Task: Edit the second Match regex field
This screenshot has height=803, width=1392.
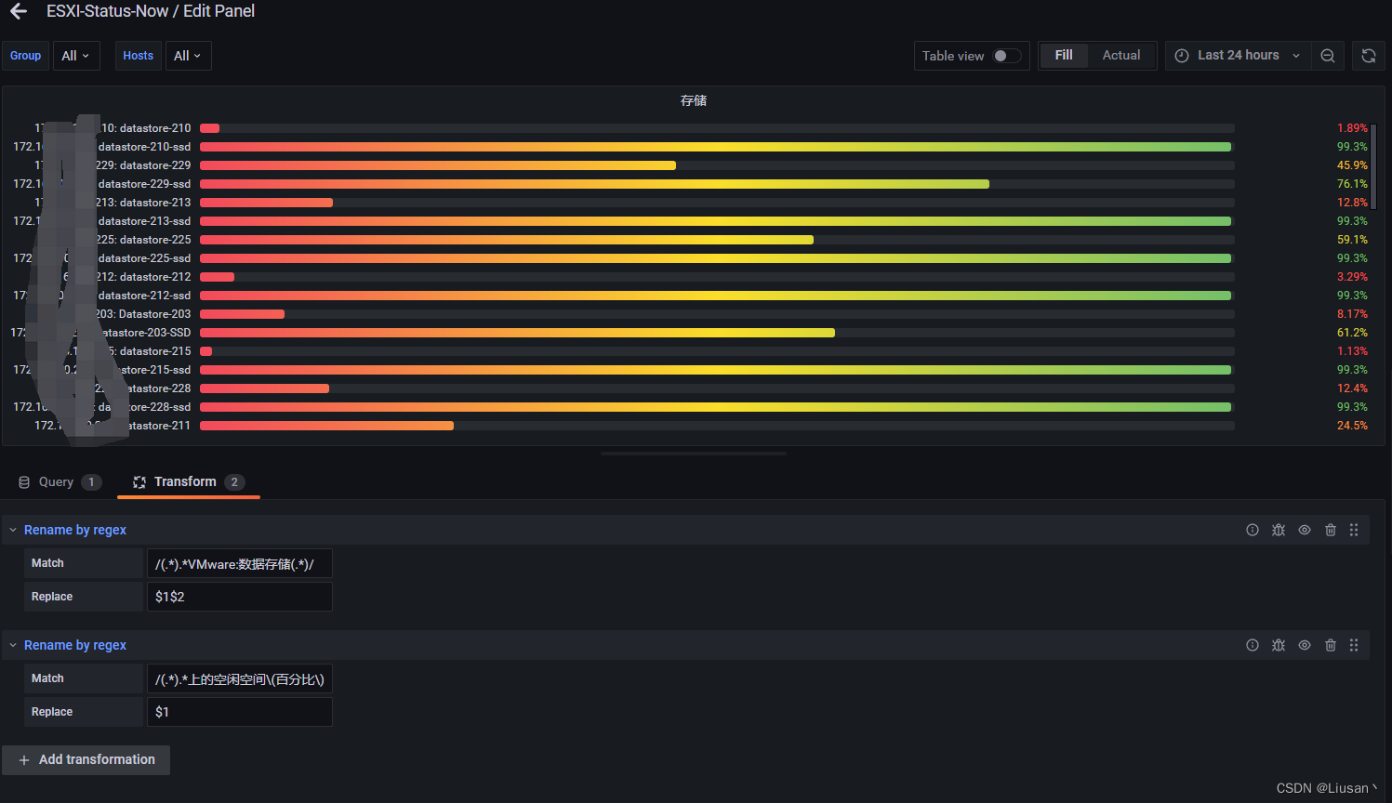Action: tap(239, 678)
